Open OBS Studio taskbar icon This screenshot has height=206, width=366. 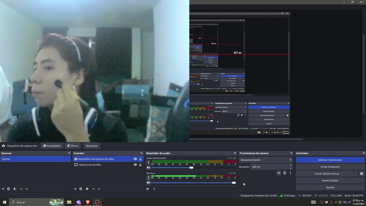97,202
